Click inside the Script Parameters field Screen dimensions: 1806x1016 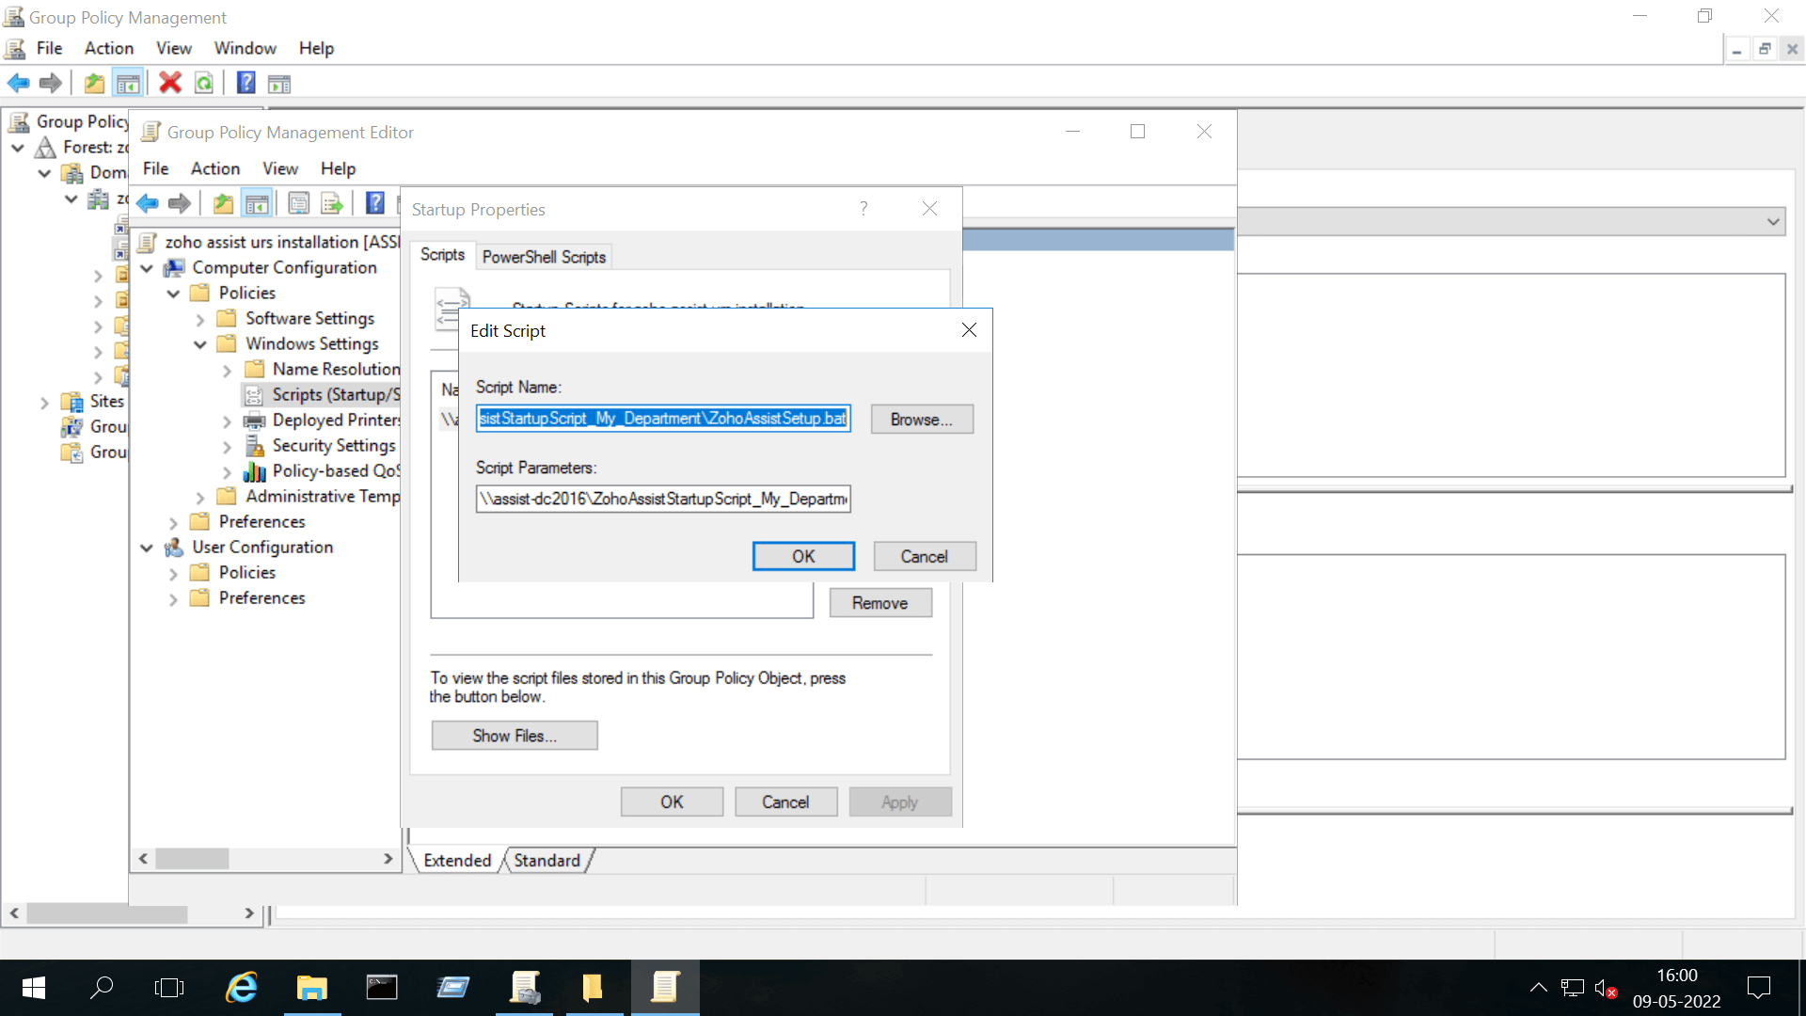pos(663,499)
